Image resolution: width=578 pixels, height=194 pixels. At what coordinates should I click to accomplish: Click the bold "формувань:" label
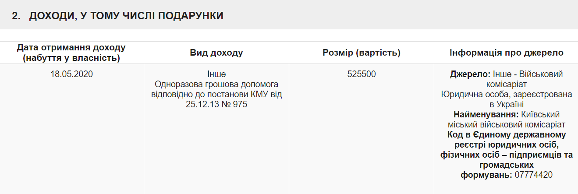tap(486, 175)
